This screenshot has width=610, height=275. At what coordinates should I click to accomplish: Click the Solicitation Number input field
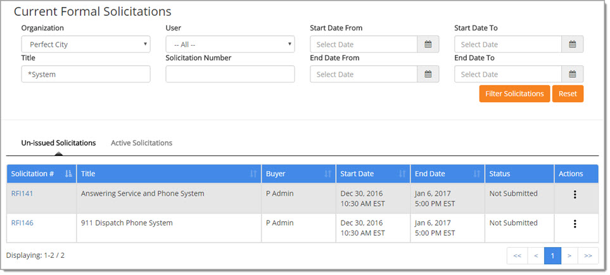pos(230,74)
